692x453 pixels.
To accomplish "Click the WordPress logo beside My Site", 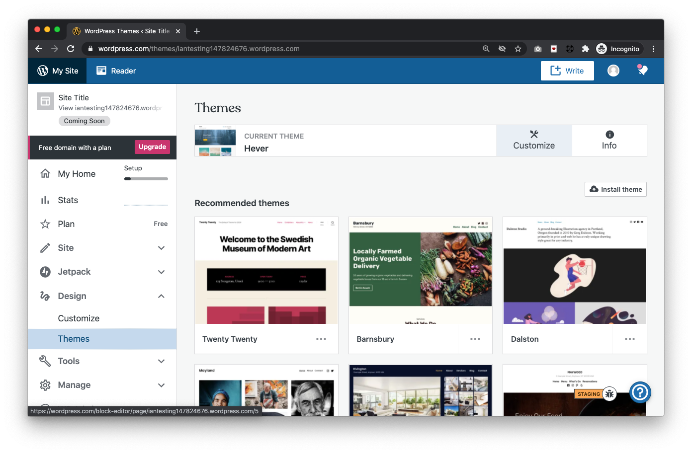I will (x=43, y=71).
